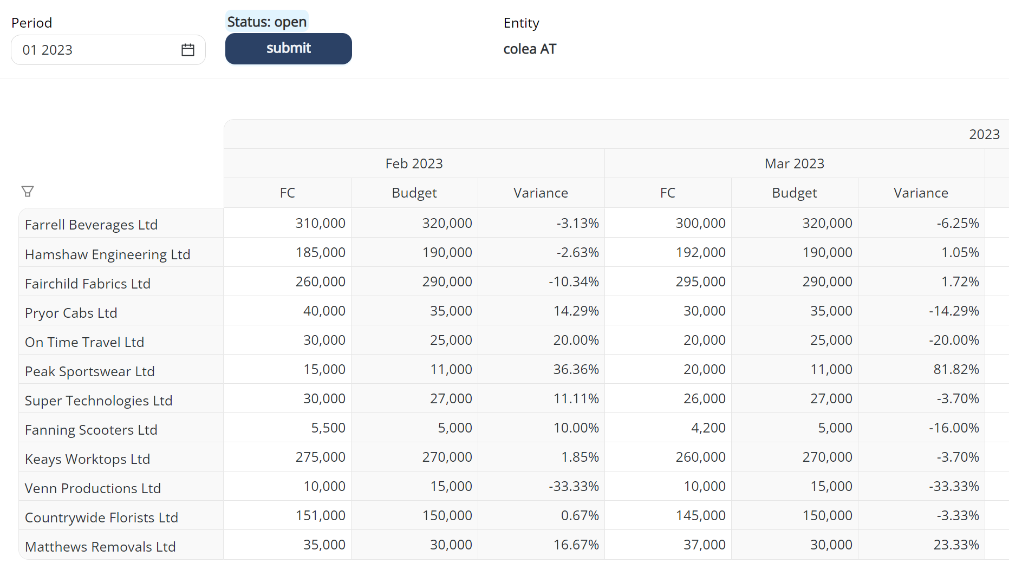Image resolution: width=1009 pixels, height=583 pixels.
Task: Click Hamshaw Engineering Mar variance 1.05%
Action: click(x=921, y=252)
